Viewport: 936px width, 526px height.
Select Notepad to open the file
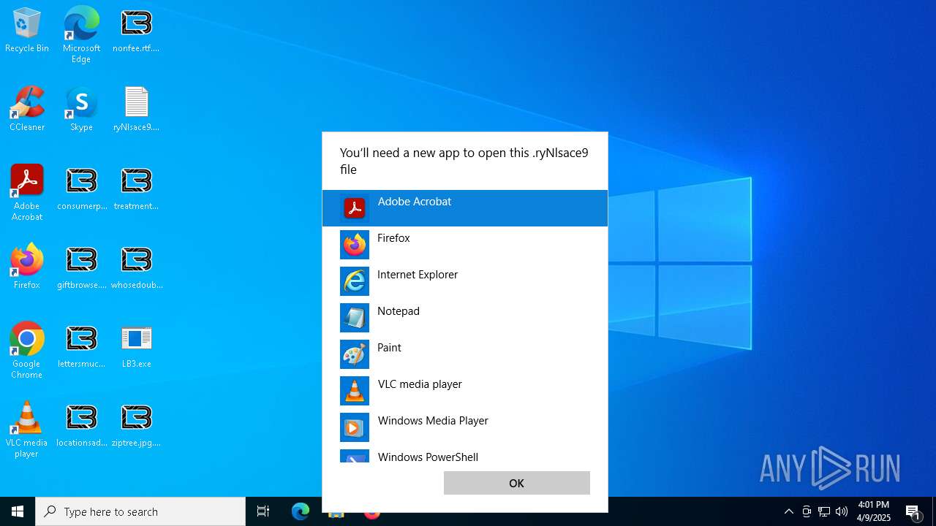tap(464, 318)
